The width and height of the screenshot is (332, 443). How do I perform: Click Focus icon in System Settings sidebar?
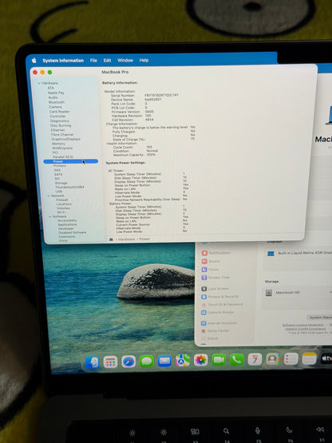coord(204,270)
